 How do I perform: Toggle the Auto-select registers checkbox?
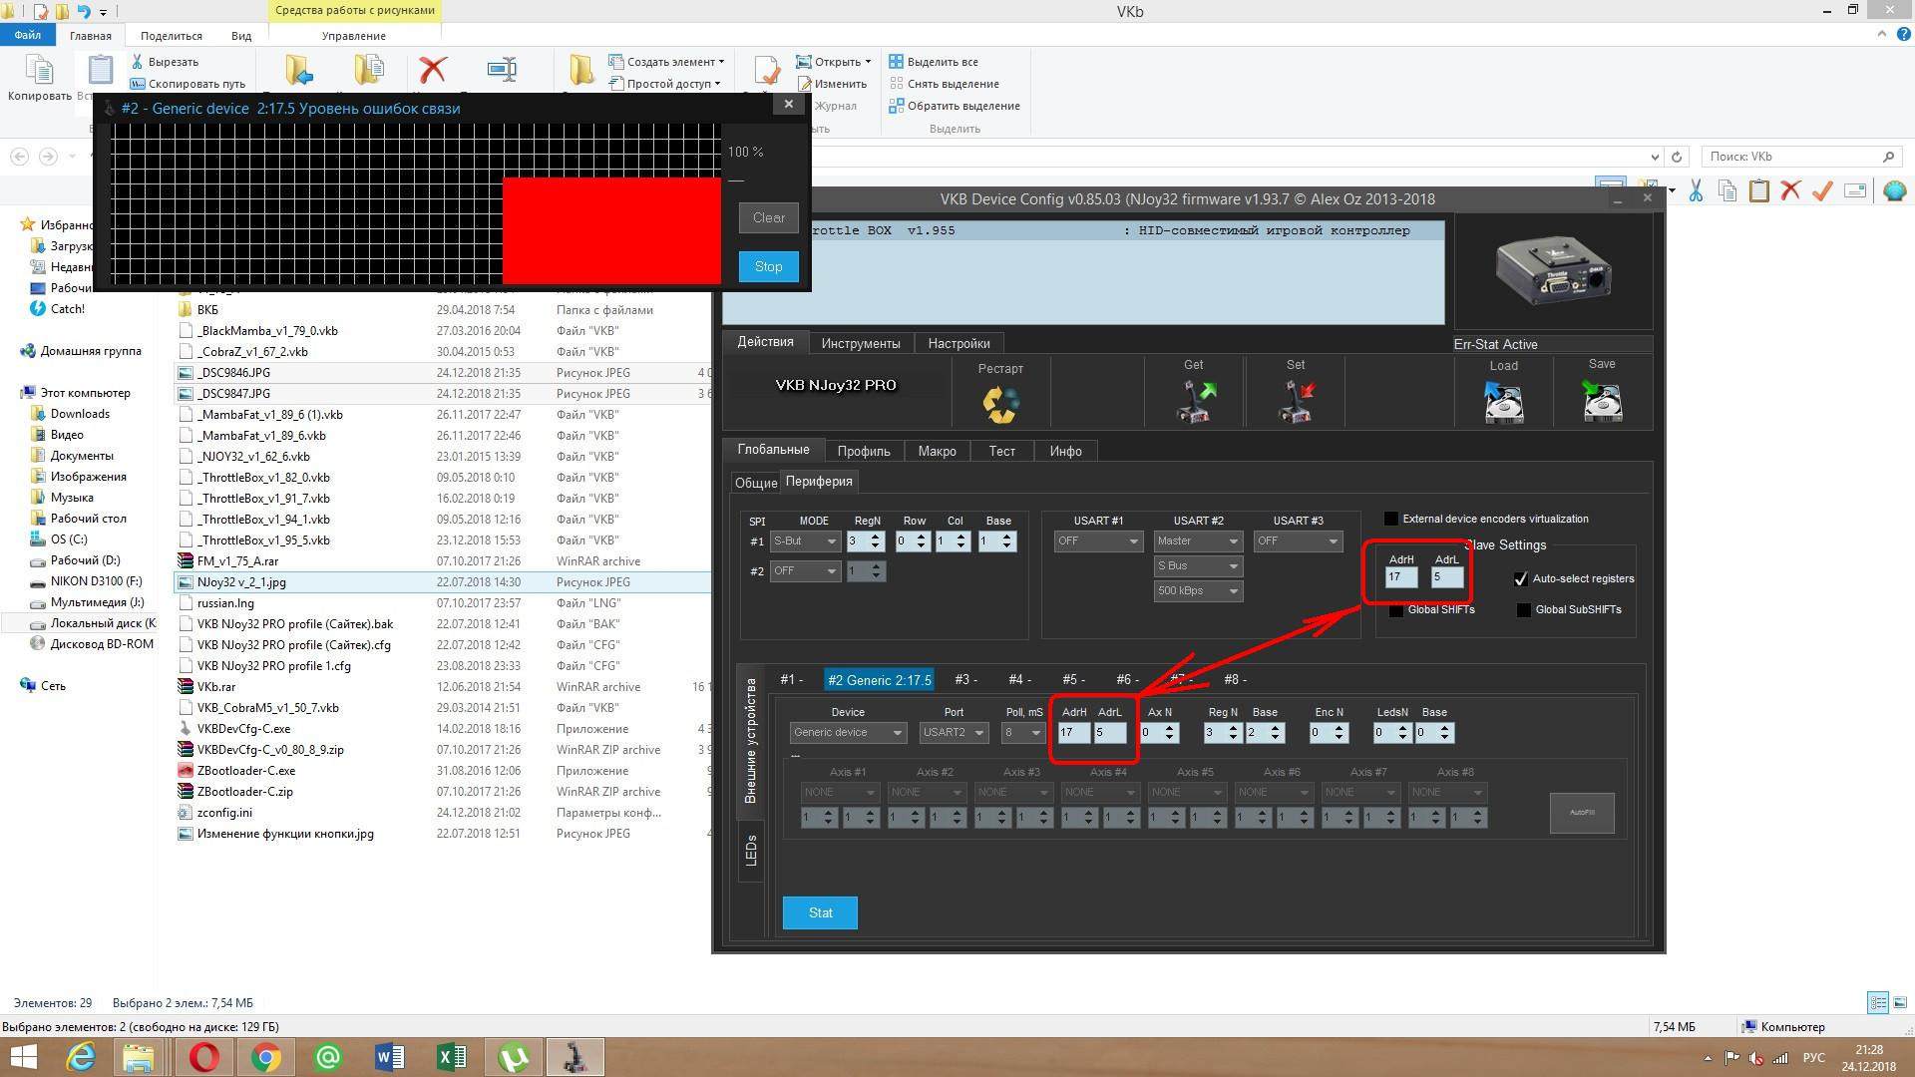click(1521, 578)
